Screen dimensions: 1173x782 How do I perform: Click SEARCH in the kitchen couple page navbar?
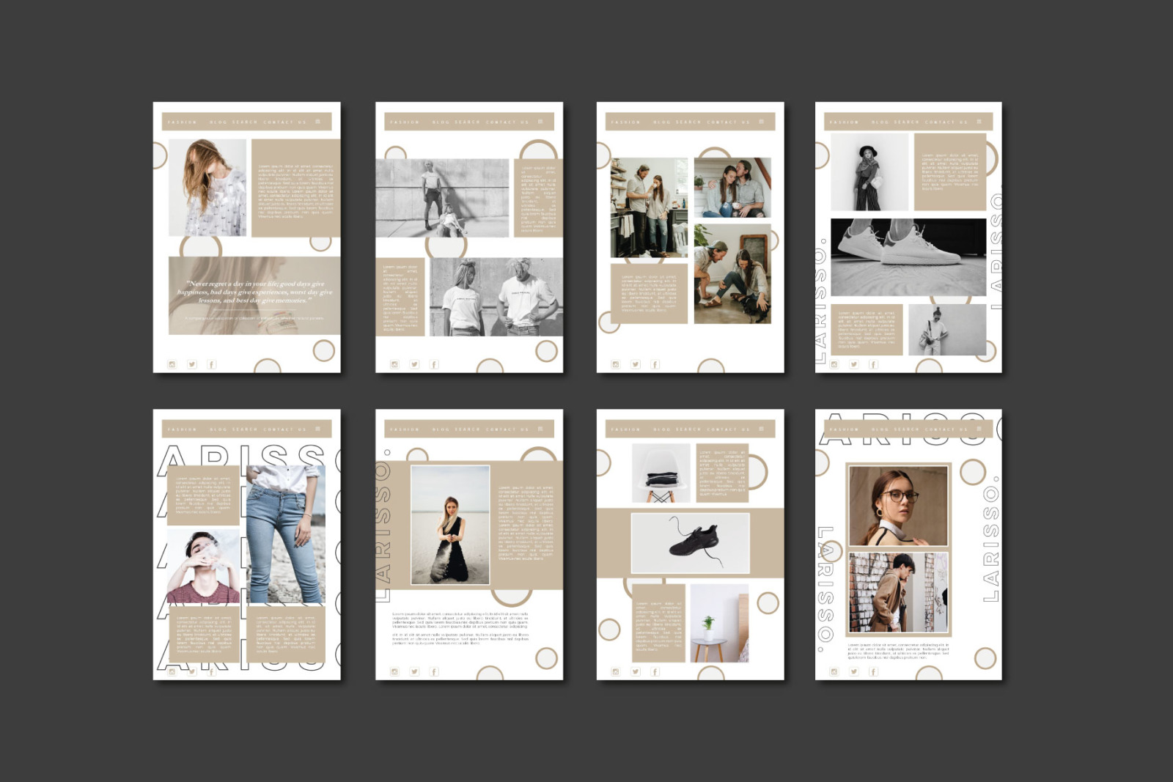click(x=687, y=122)
